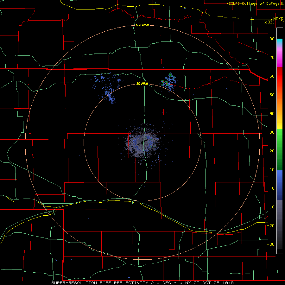Click the green band of the color bar
Viewport: 285px width, 285px height.
[x=280, y=149]
